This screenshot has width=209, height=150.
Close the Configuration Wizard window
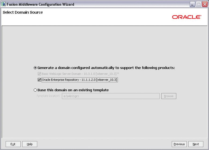pos(205,4)
